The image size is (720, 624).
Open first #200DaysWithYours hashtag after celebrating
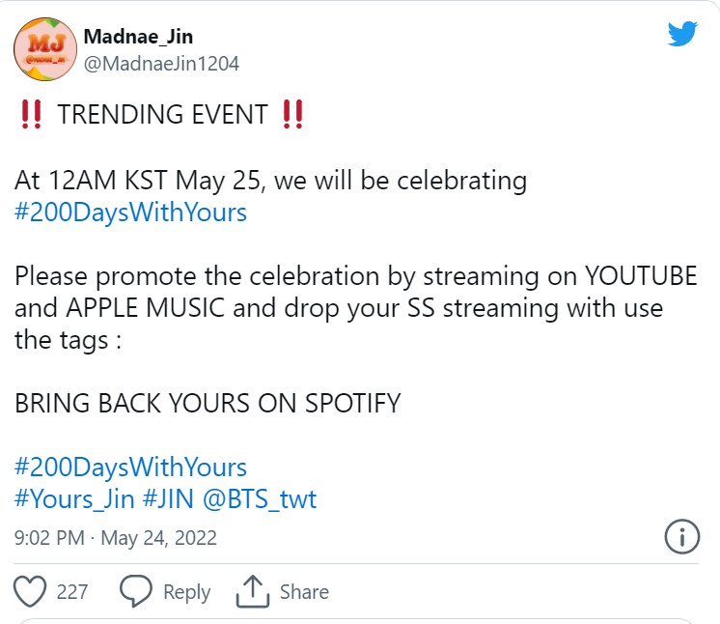[x=131, y=213]
